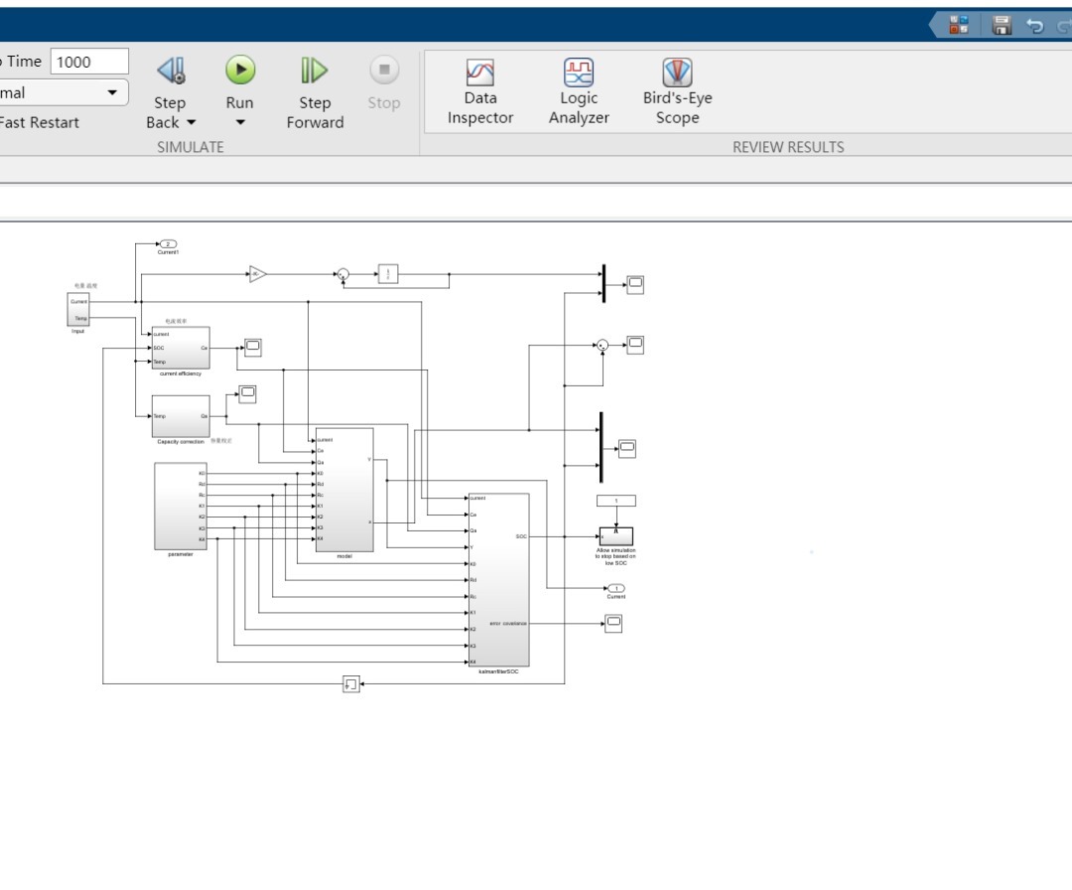
Task: Select the model subsystem block
Action: click(x=344, y=490)
